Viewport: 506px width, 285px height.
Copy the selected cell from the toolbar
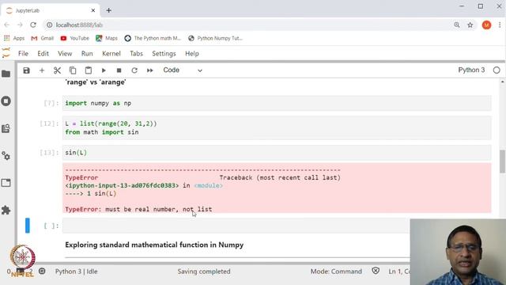73,70
